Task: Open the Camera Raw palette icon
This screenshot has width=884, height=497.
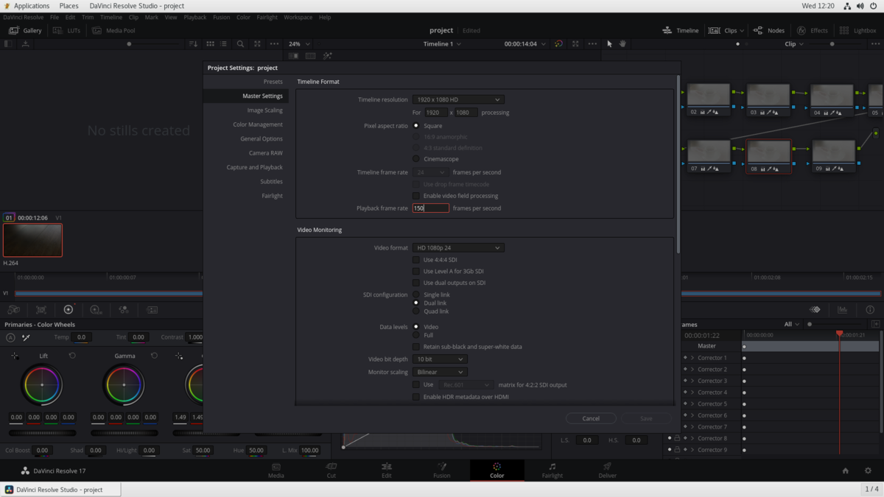Action: (14, 310)
